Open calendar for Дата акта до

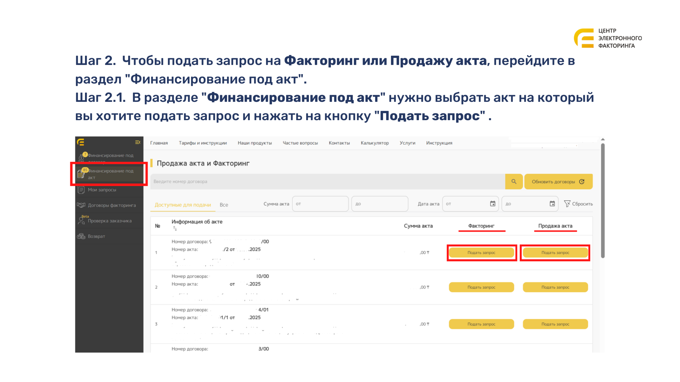(x=552, y=204)
